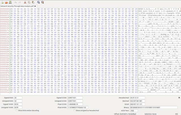Click the Float 32 bit field

(x=75, y=104)
